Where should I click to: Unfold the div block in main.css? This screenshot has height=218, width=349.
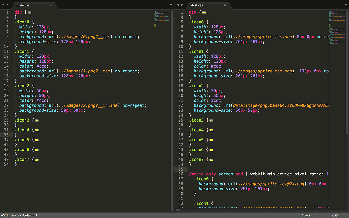tap(29, 12)
